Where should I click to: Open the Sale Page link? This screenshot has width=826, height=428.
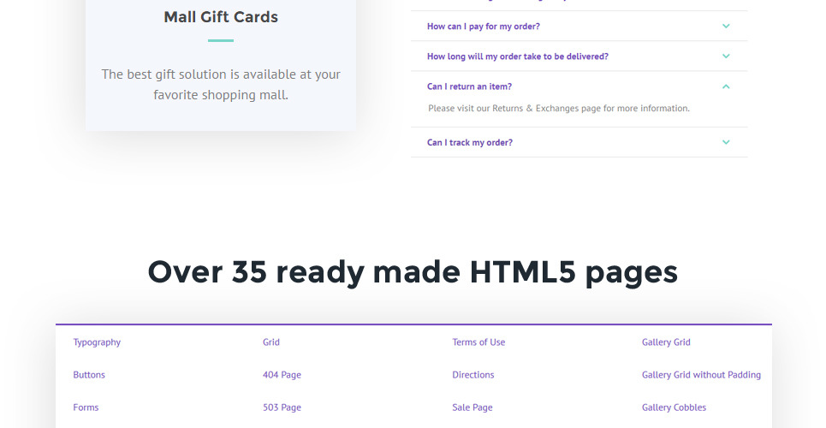472,407
